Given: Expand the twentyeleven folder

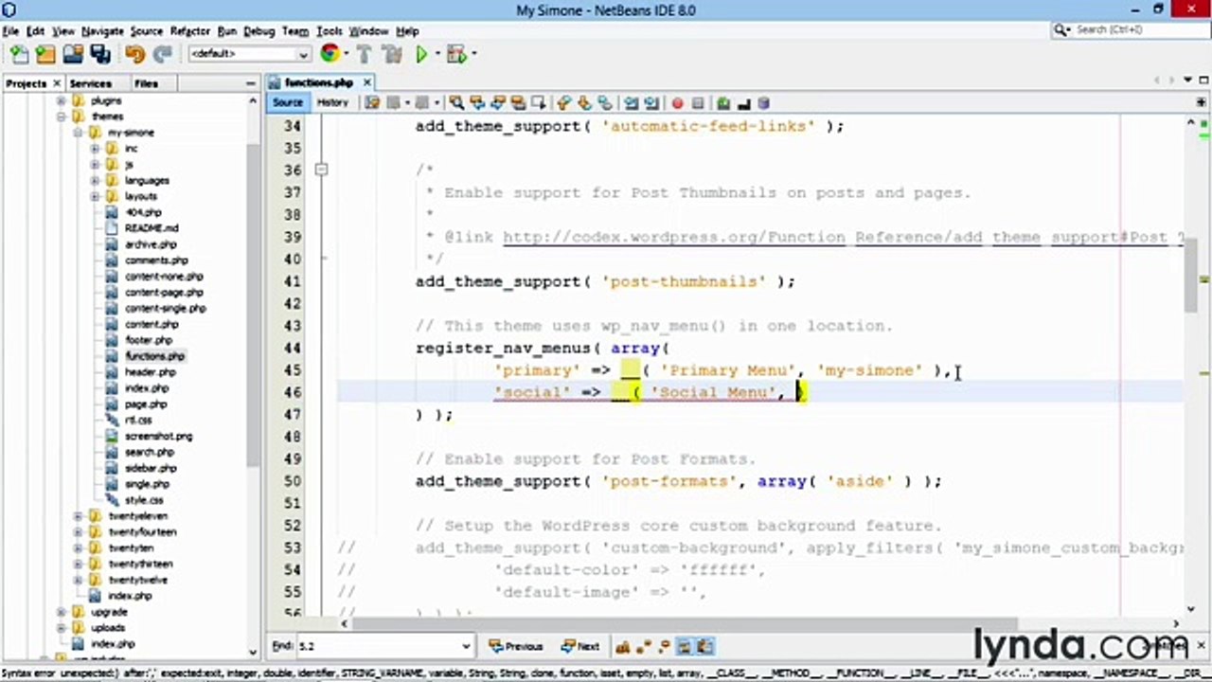Looking at the screenshot, I should [x=78, y=516].
